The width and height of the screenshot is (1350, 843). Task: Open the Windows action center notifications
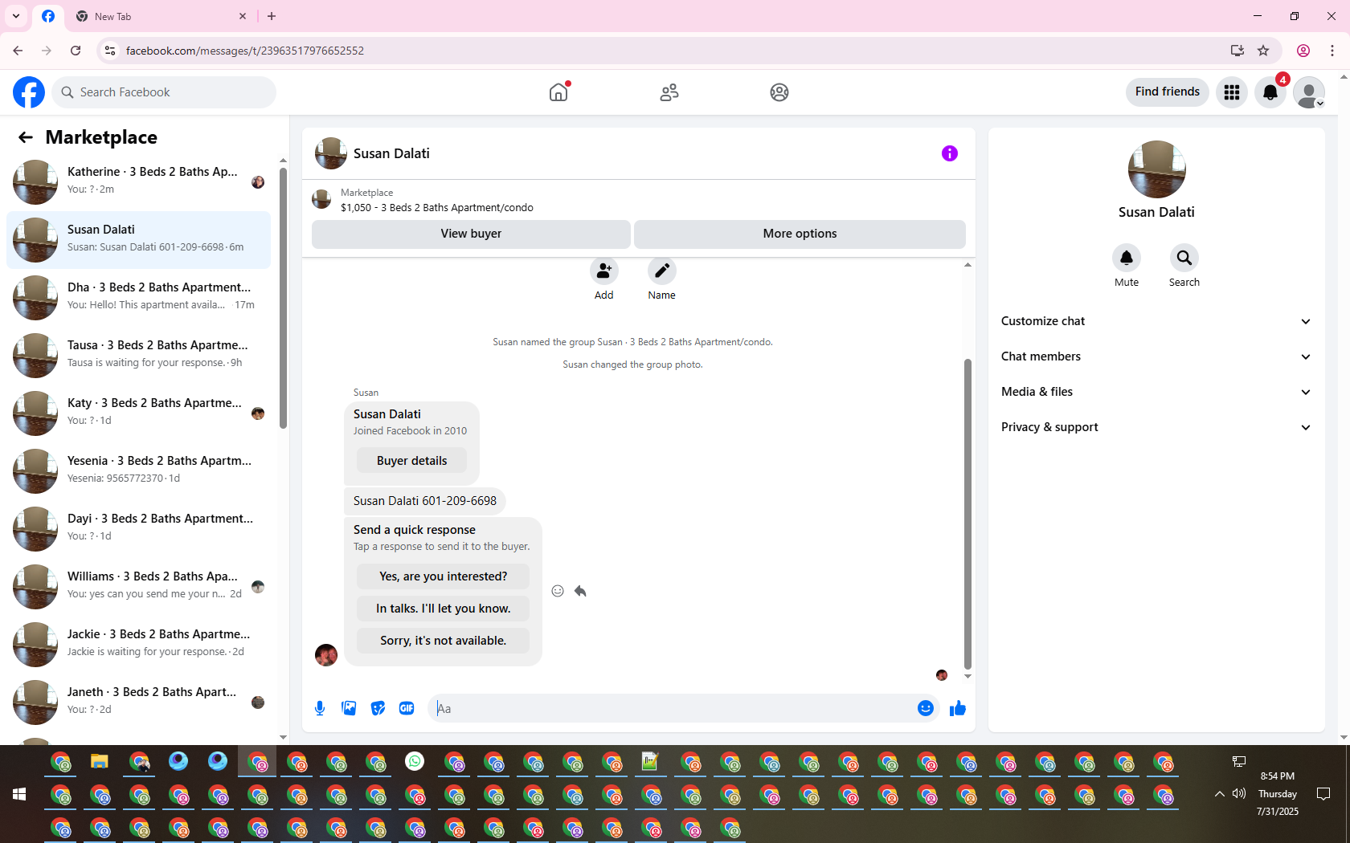click(x=1323, y=794)
